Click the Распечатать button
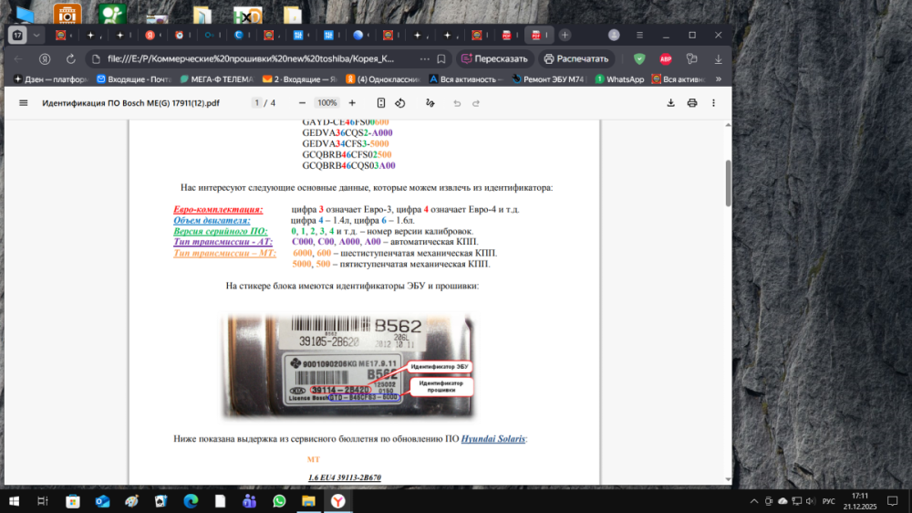Image resolution: width=912 pixels, height=513 pixels. (576, 58)
